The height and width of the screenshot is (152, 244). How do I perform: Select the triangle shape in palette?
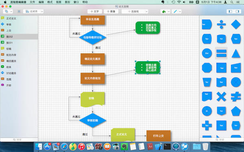(236, 54)
